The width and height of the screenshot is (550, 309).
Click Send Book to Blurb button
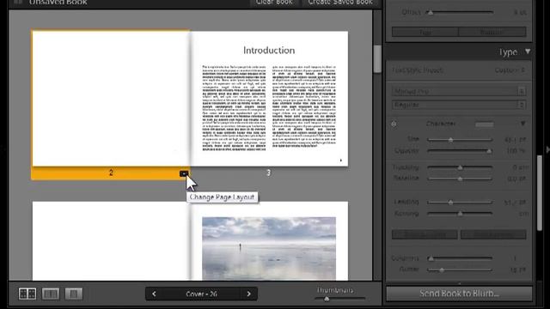[459, 294]
